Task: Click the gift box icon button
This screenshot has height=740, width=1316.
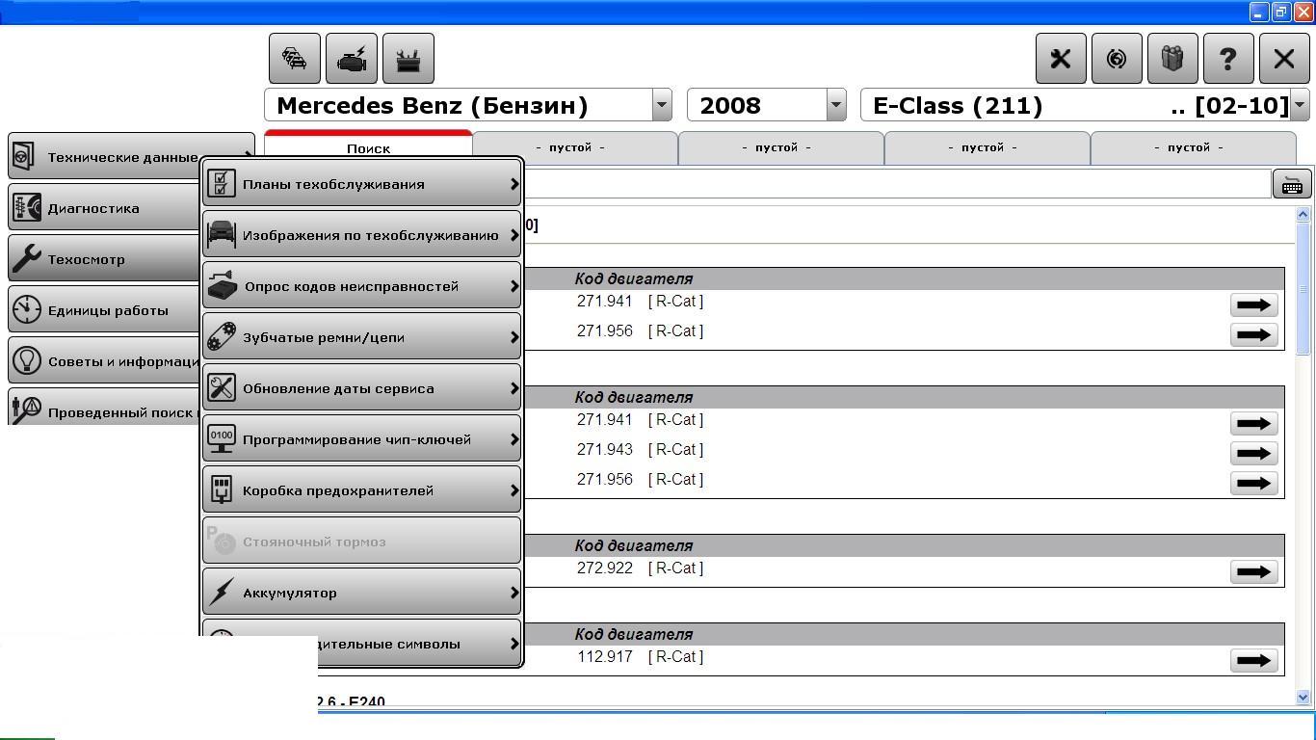Action: 1172,59
